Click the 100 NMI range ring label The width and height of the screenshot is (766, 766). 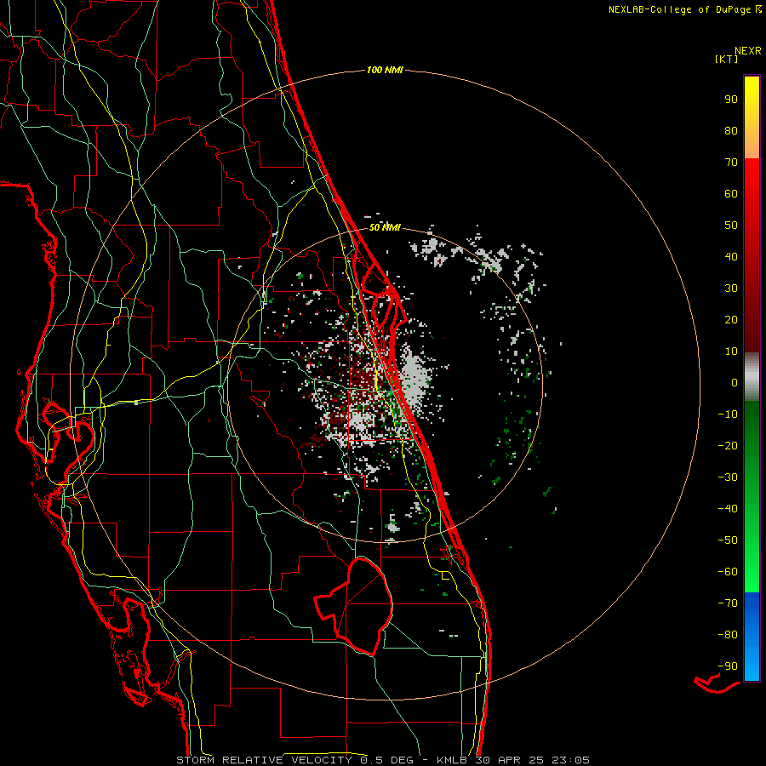[x=385, y=71]
